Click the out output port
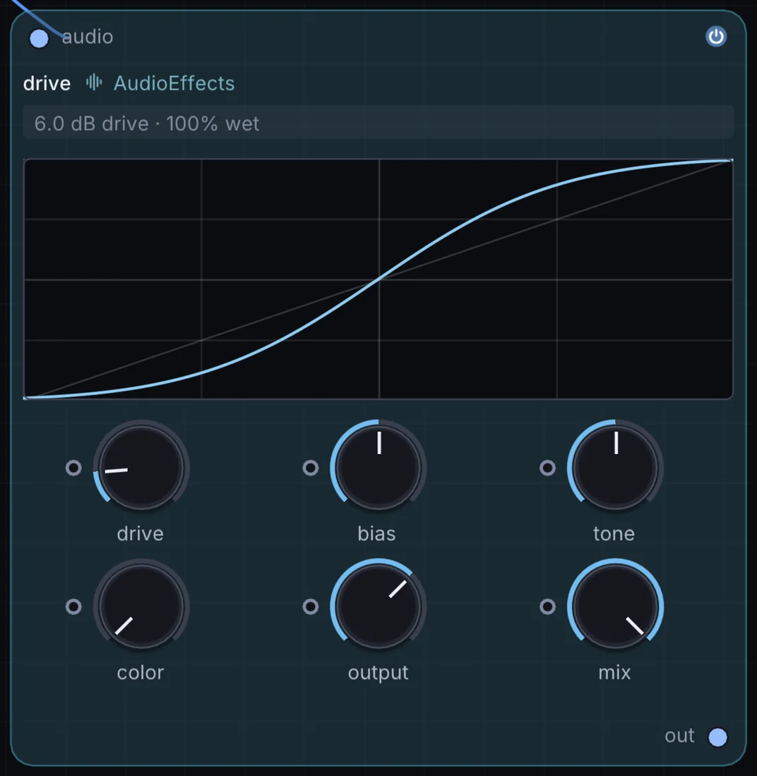Screen dimensions: 757x776 (x=717, y=737)
